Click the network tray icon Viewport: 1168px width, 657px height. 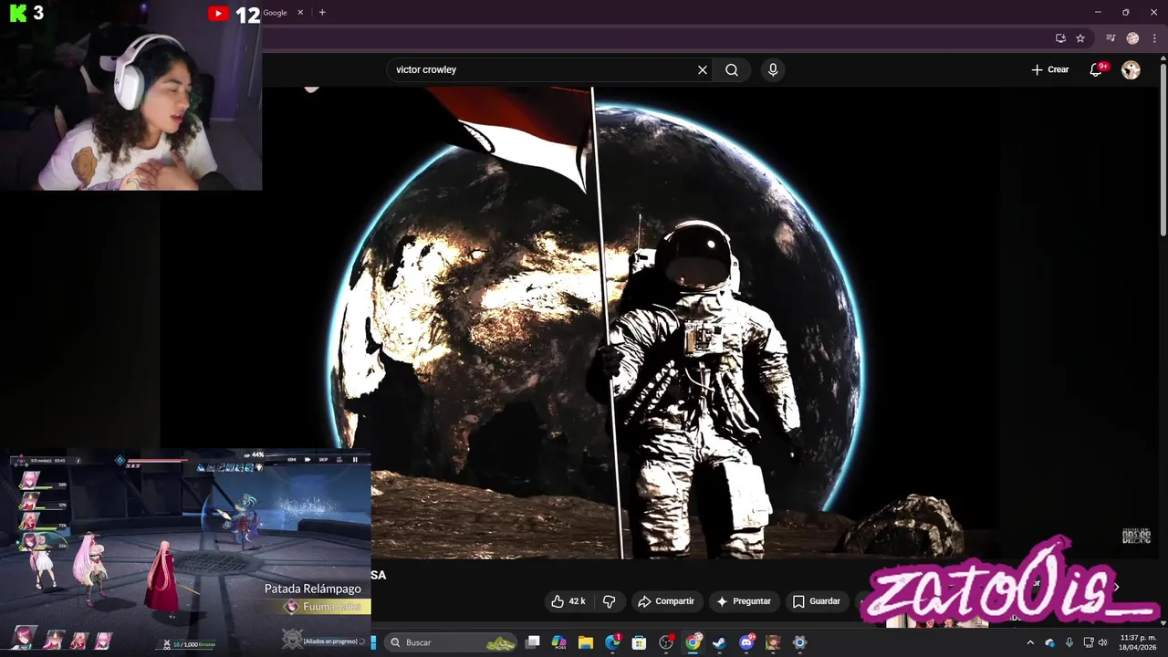click(1088, 642)
